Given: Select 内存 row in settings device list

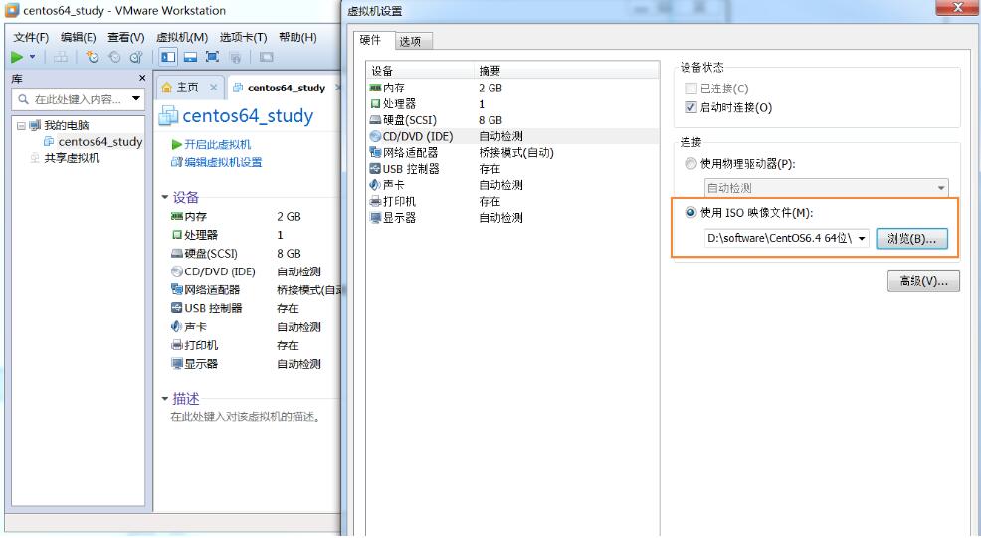Looking at the screenshot, I should (513, 88).
